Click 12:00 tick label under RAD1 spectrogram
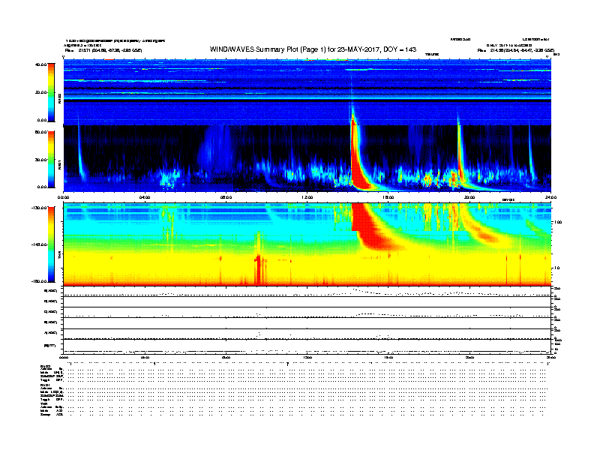This screenshot has width=594, height=459. click(x=307, y=197)
